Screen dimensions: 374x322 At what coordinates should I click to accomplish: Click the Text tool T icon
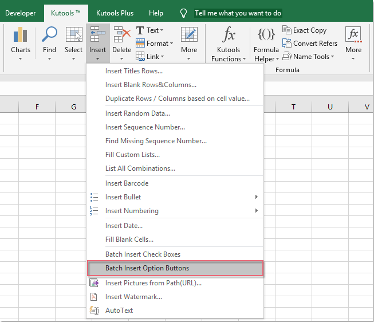pos(140,30)
